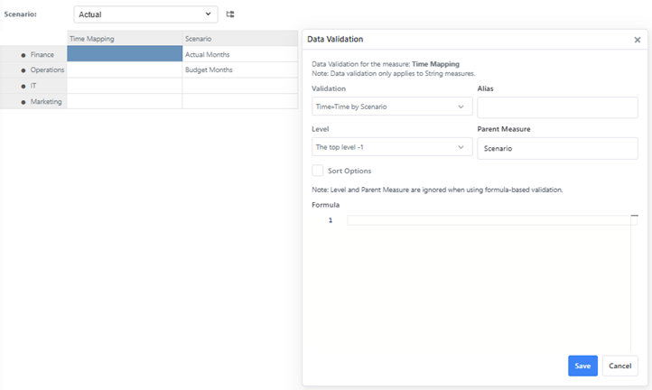This screenshot has width=652, height=390.
Task: Click the Budget Months cell
Action: (240, 70)
